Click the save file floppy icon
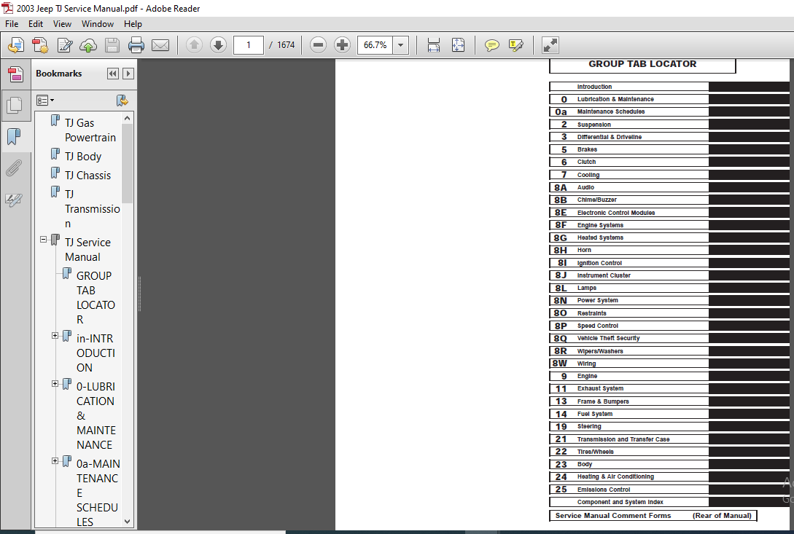The height and width of the screenshot is (534, 794). (112, 45)
